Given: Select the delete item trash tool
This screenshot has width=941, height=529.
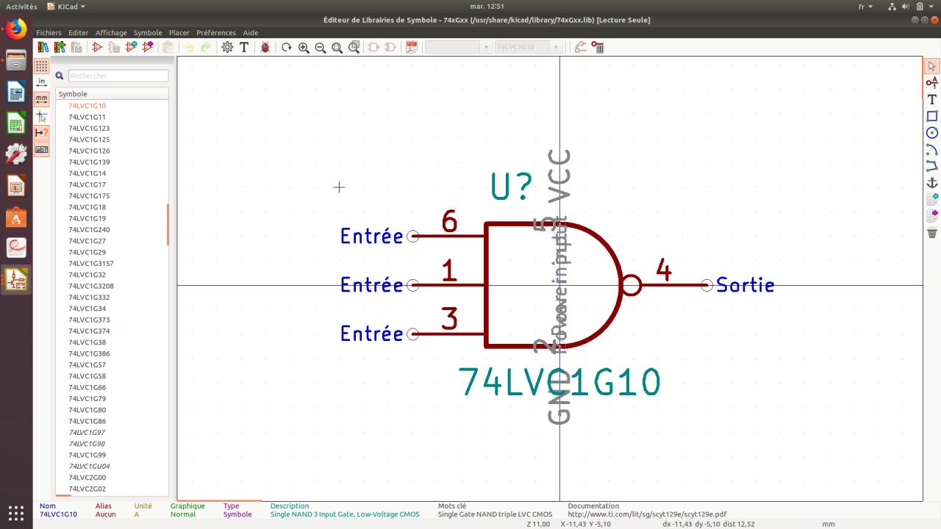Looking at the screenshot, I should [x=932, y=233].
